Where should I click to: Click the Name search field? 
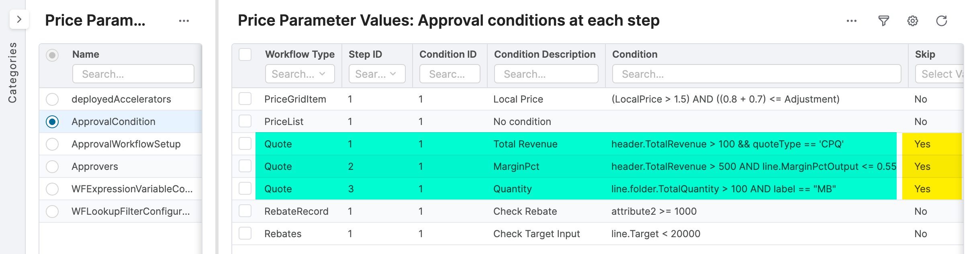point(133,74)
